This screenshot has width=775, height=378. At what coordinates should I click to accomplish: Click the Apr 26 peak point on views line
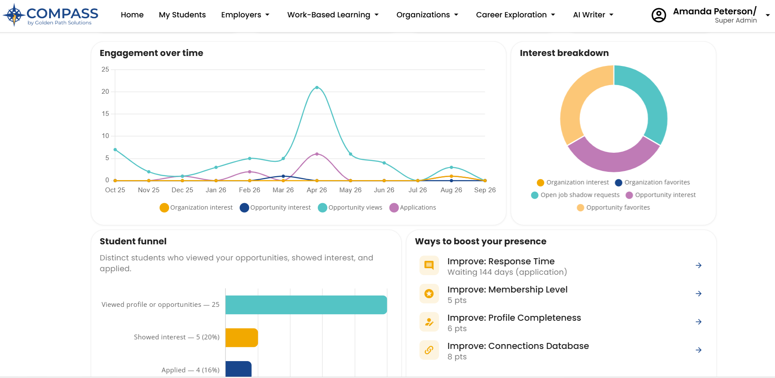point(317,88)
